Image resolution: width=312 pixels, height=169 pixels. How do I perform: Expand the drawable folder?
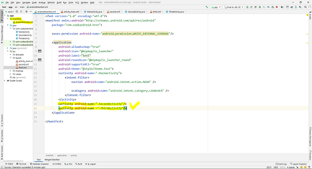pyautogui.click(x=10, y=55)
